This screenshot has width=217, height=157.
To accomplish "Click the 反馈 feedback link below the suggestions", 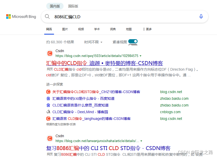I will tap(73, 124).
